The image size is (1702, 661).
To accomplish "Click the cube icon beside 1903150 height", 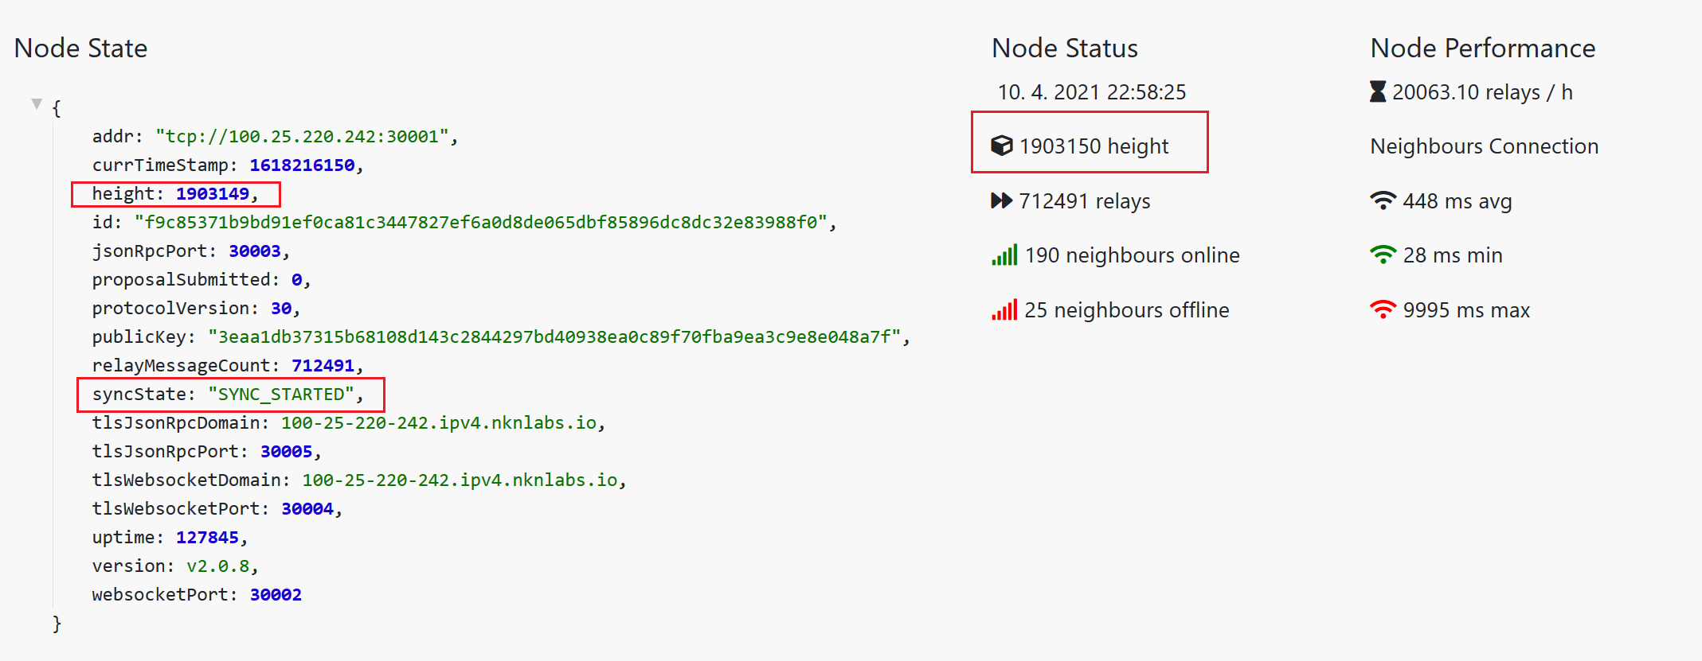I will point(1001,146).
